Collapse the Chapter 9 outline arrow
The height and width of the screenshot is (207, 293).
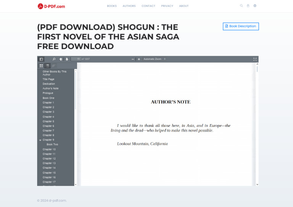[40, 140]
